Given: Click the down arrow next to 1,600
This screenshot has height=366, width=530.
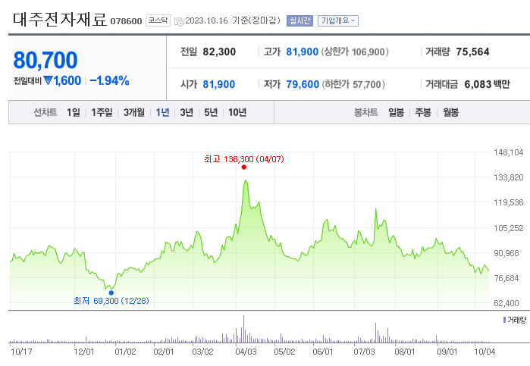Looking at the screenshot, I should pyautogui.click(x=48, y=80).
